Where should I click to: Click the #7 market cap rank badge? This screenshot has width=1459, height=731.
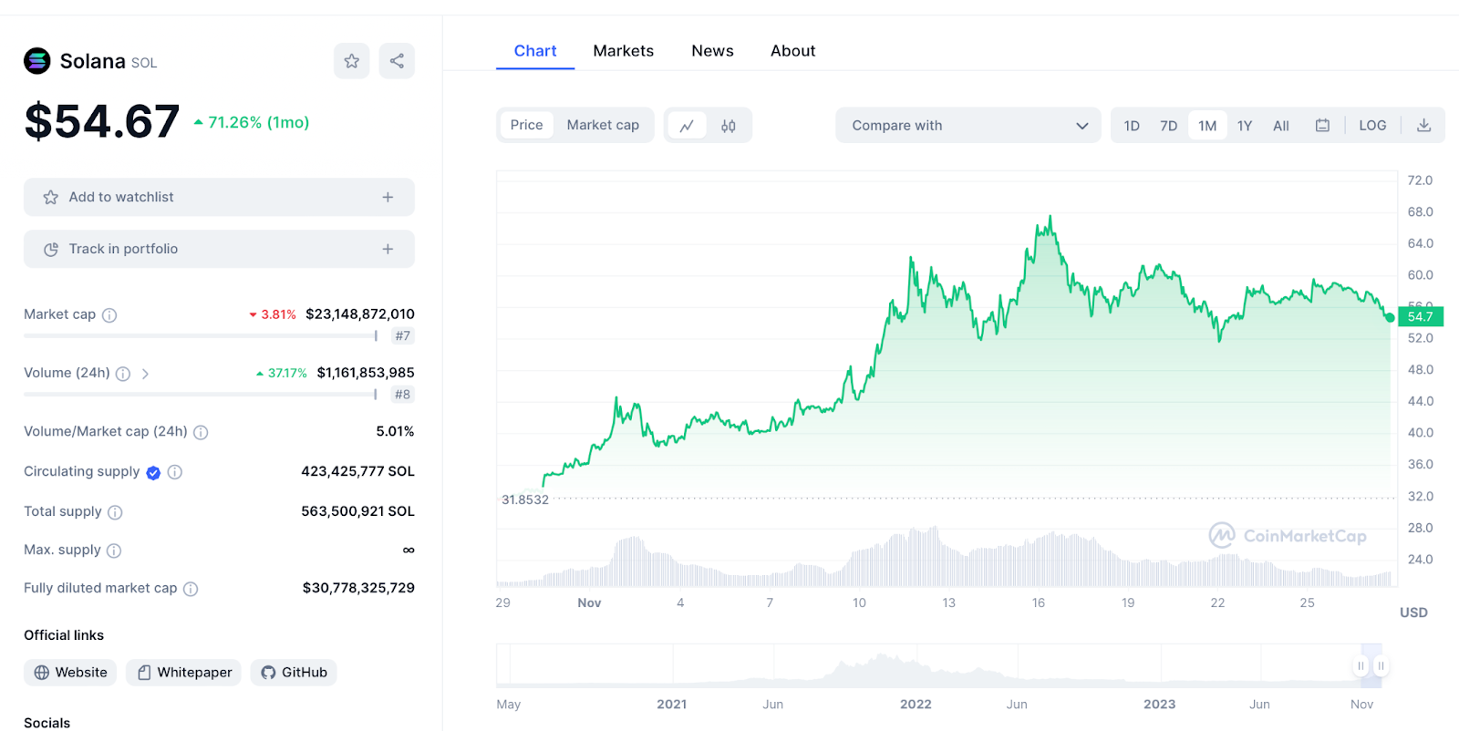pyautogui.click(x=403, y=336)
